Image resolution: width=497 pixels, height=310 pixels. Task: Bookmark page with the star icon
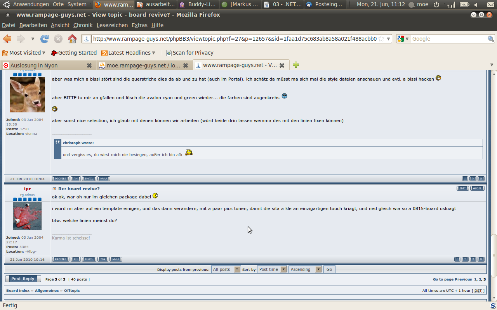click(381, 39)
